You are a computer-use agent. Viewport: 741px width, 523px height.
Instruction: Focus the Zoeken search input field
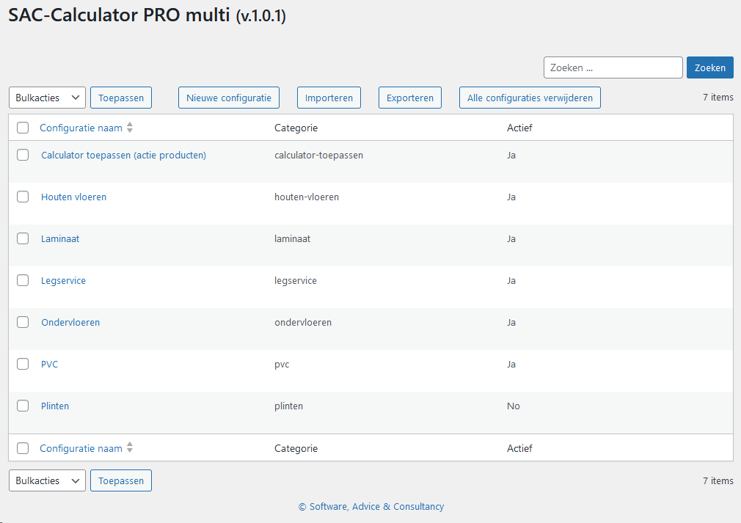point(613,67)
